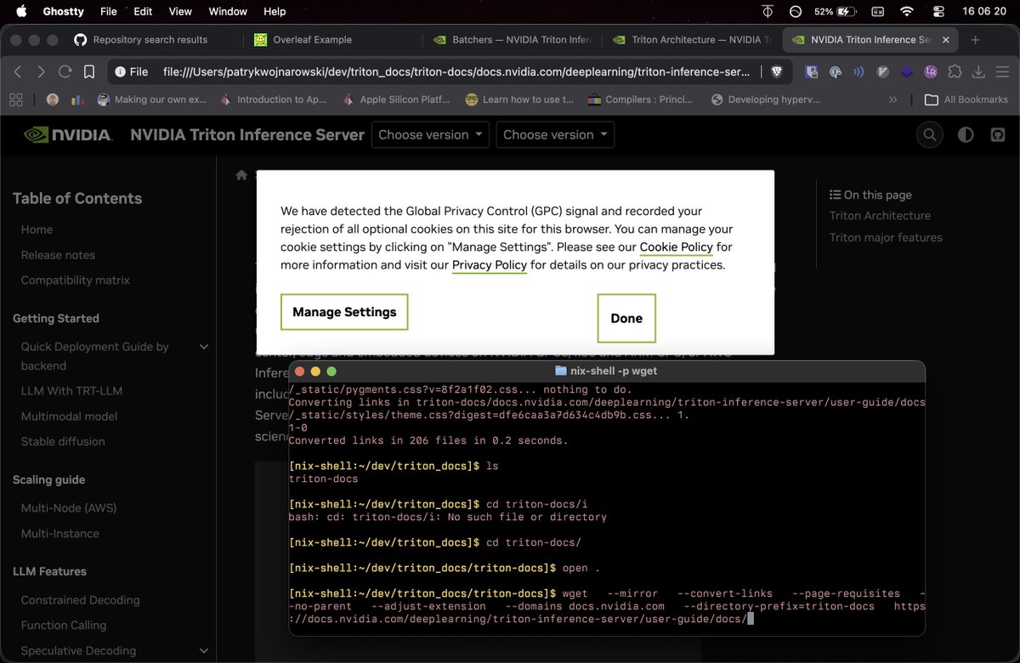Expand the Speculative Decoding section chevron
1020x663 pixels.
(204, 651)
